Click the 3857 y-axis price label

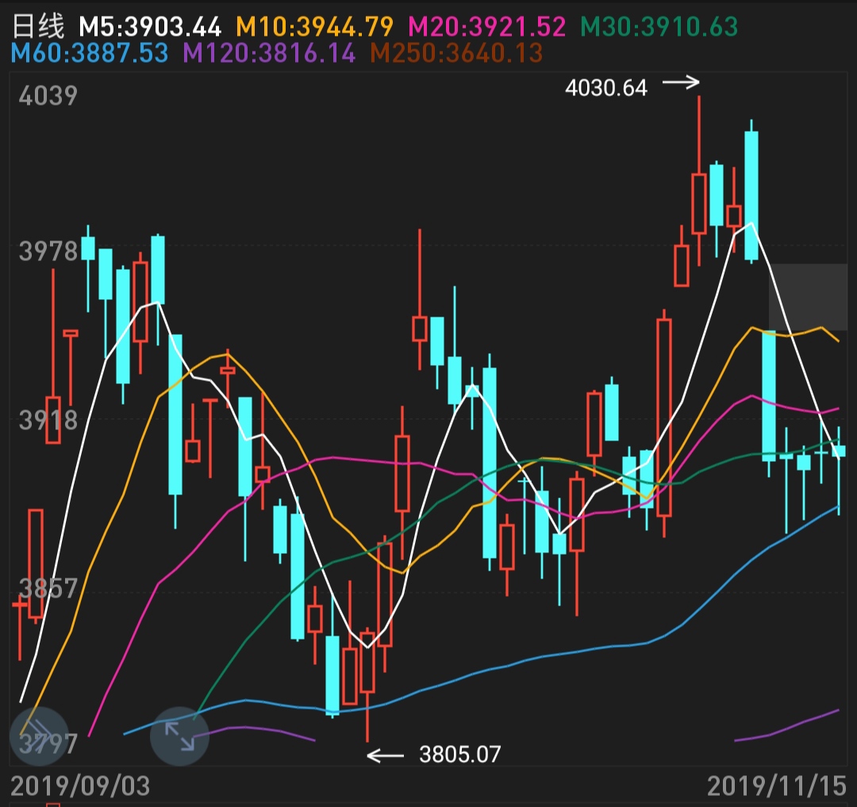tap(48, 589)
